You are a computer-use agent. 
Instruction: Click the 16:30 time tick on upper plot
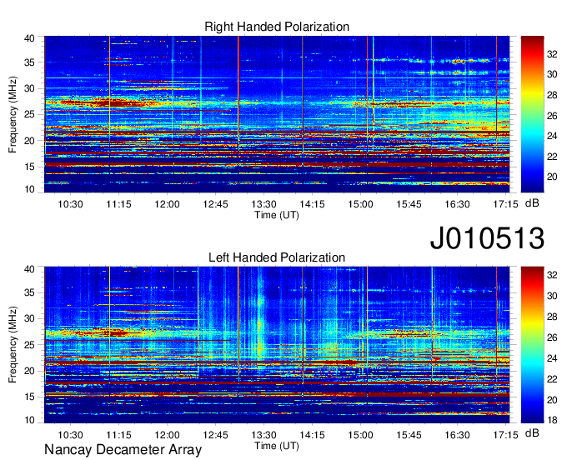tap(457, 204)
